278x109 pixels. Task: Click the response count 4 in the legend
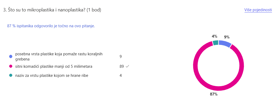[121, 76]
